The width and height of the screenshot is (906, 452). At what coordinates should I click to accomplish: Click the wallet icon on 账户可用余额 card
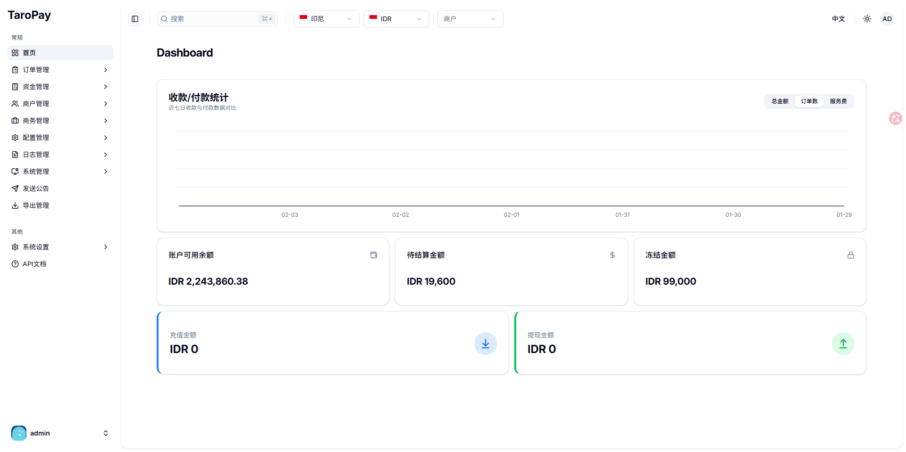374,255
